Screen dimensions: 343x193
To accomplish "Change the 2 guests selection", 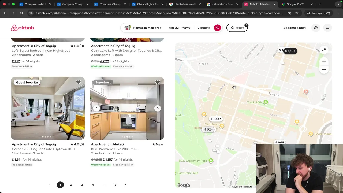I will click(x=204, y=28).
